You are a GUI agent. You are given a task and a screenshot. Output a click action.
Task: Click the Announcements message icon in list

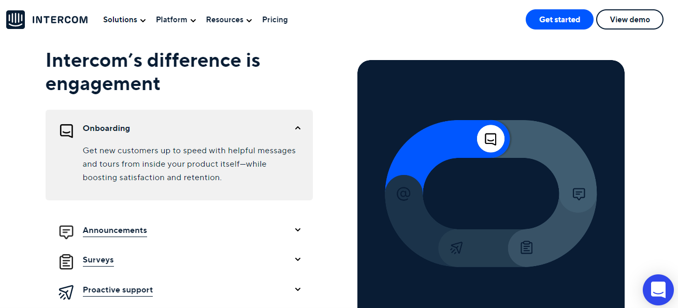[66, 232]
